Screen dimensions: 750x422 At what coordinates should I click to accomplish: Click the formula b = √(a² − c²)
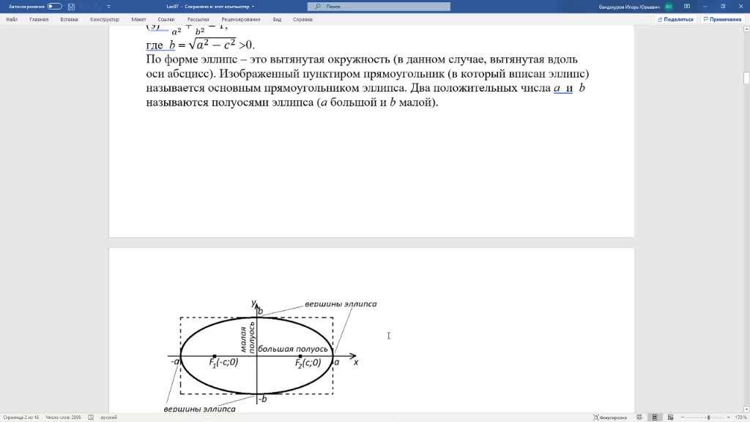coord(202,45)
